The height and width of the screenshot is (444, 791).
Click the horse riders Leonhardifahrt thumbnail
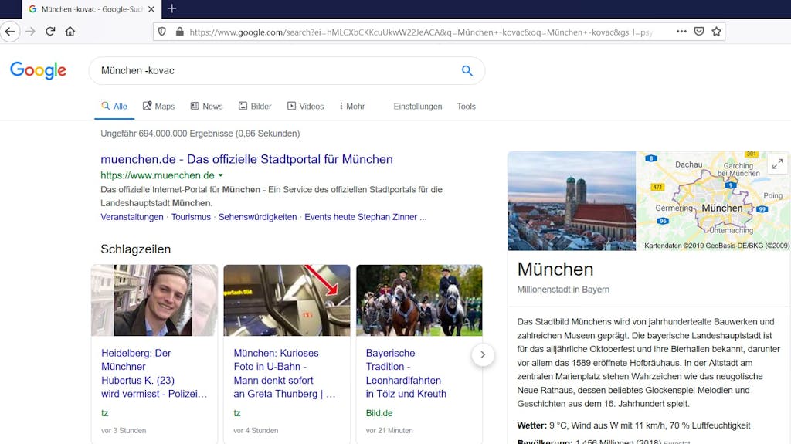(x=419, y=300)
